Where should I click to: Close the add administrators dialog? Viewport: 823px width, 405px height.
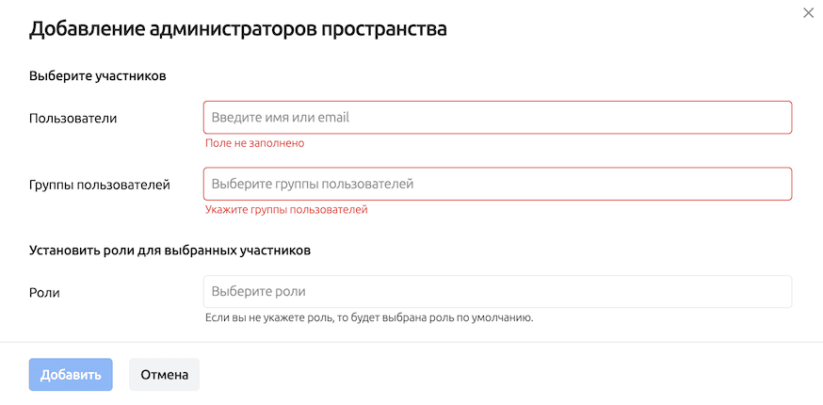[808, 13]
